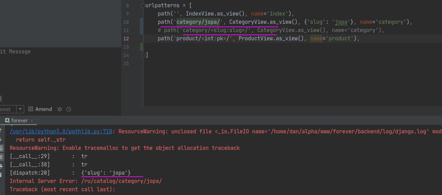
Task: Click into the Commit Message field
Action: pyautogui.click(x=60, y=72)
